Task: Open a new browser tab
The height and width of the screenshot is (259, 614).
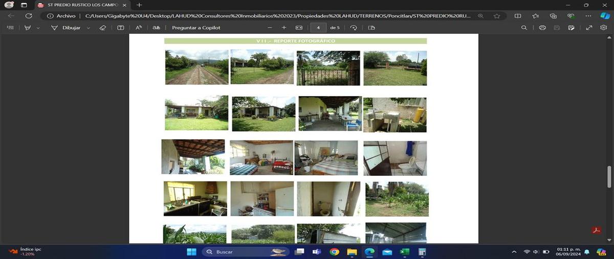Action: (x=139, y=5)
